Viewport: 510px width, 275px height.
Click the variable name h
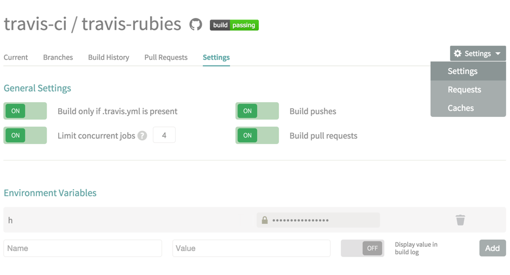10,221
